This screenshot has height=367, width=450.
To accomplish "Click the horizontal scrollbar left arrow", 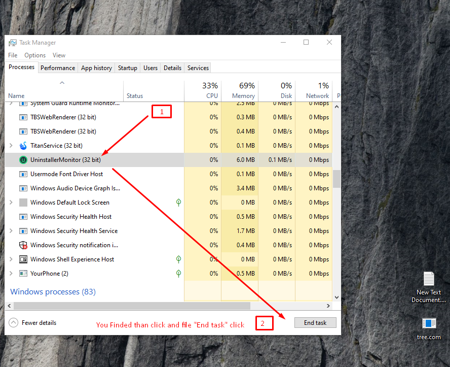I will click(9, 306).
